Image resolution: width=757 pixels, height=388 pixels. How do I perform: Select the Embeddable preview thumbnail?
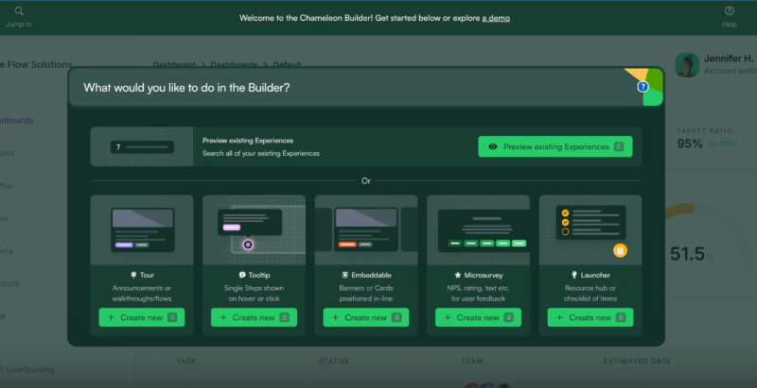click(x=366, y=230)
